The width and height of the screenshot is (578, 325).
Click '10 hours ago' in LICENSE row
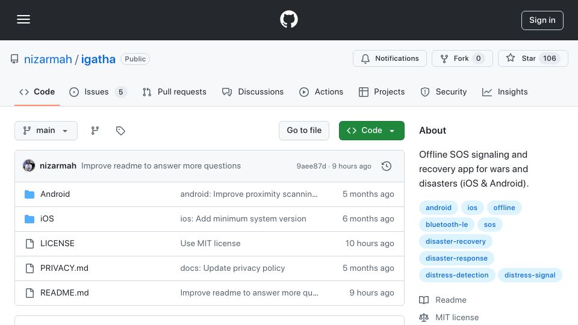(x=369, y=244)
